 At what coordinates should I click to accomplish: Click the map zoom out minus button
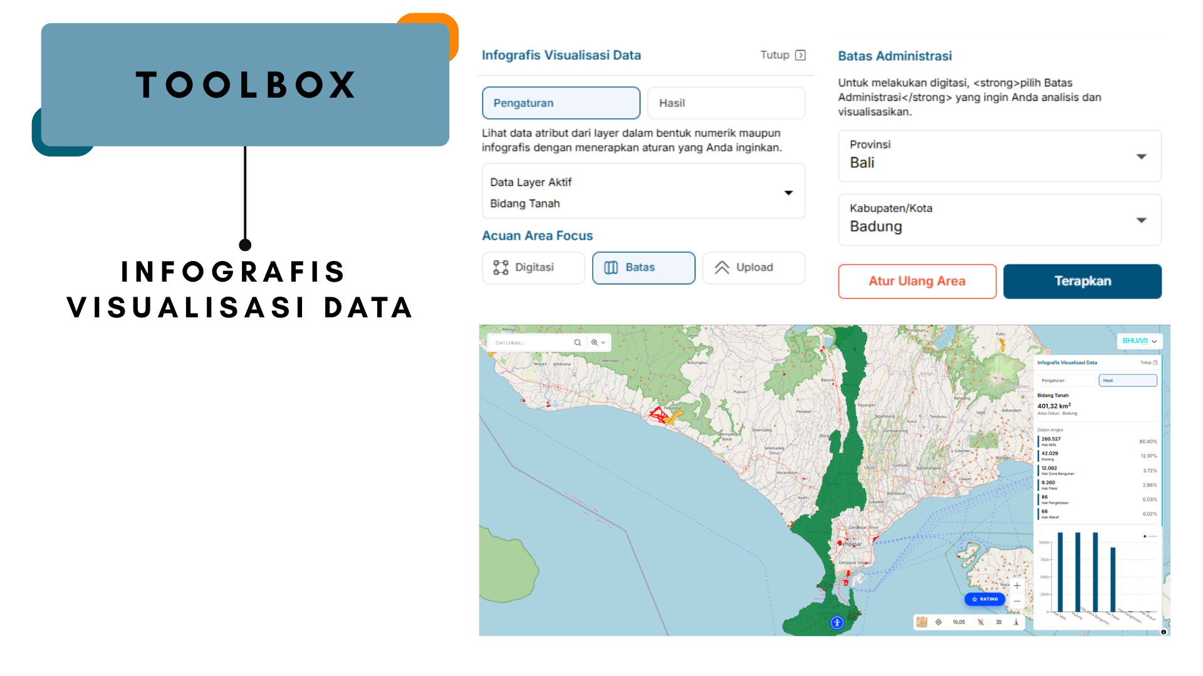click(1017, 601)
